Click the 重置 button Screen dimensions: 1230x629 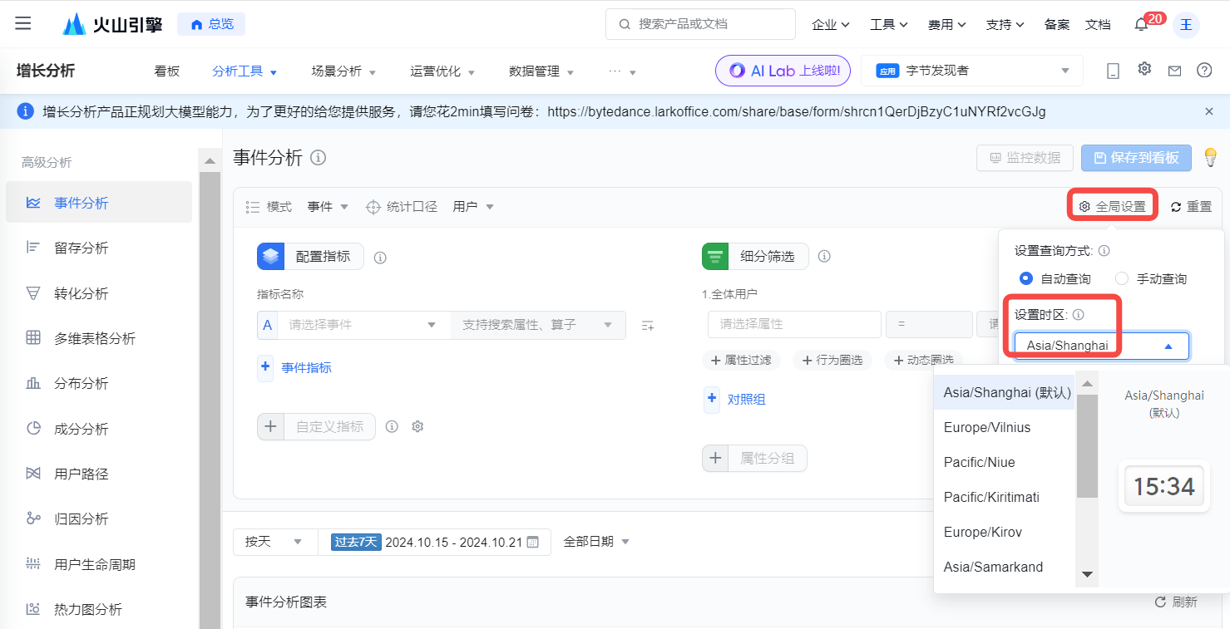coord(1191,207)
